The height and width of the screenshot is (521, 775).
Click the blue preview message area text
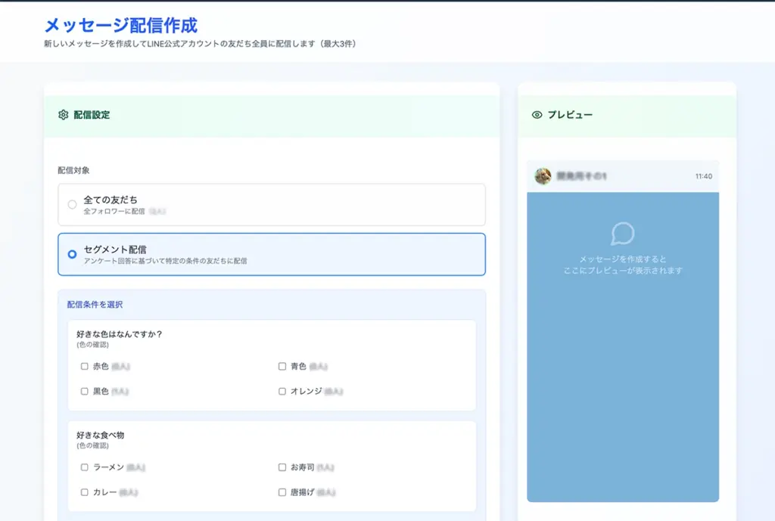[622, 265]
